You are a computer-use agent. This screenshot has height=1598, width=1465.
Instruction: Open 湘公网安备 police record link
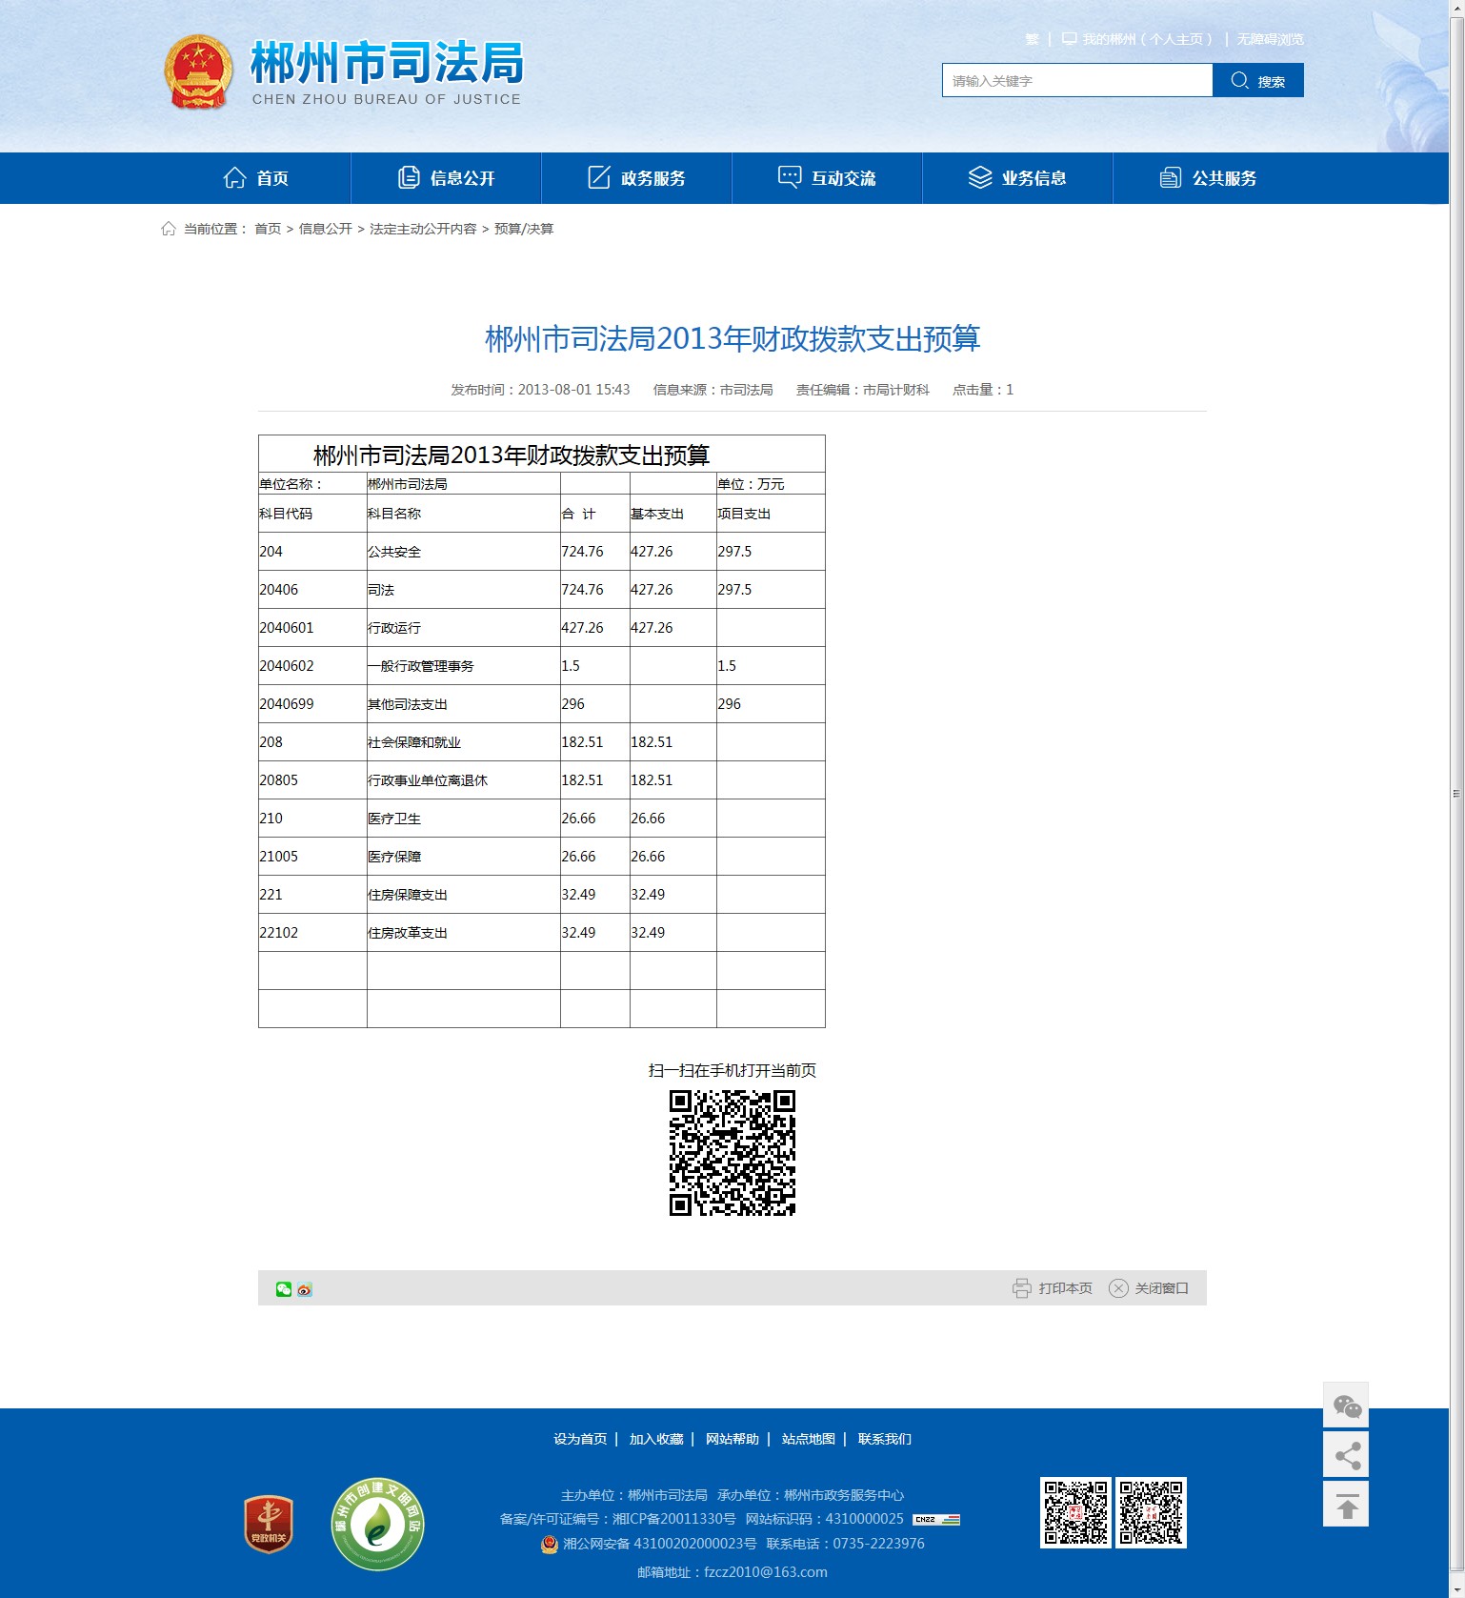[x=659, y=1544]
